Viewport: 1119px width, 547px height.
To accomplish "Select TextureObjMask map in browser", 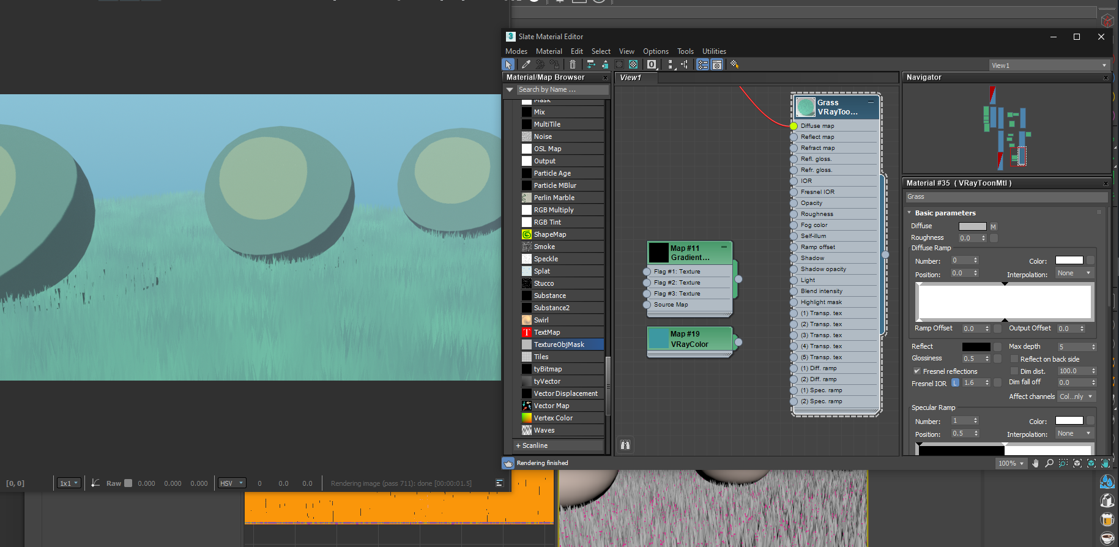I will (562, 344).
